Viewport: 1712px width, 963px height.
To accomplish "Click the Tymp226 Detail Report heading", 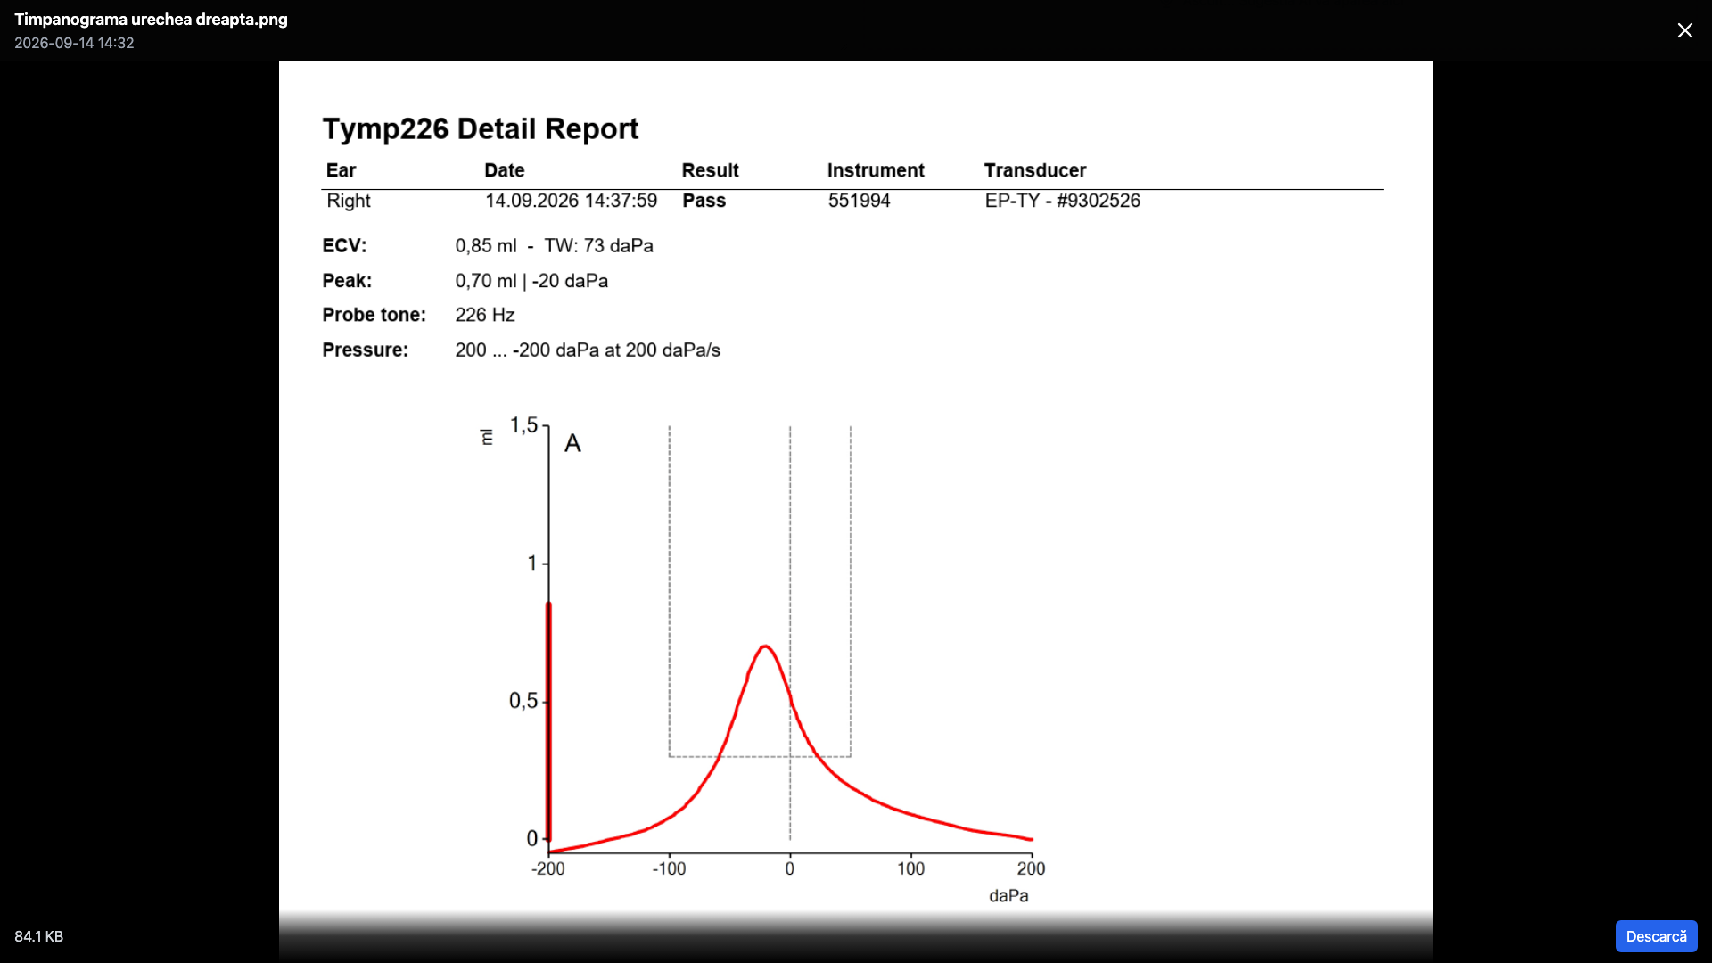I will [481, 128].
